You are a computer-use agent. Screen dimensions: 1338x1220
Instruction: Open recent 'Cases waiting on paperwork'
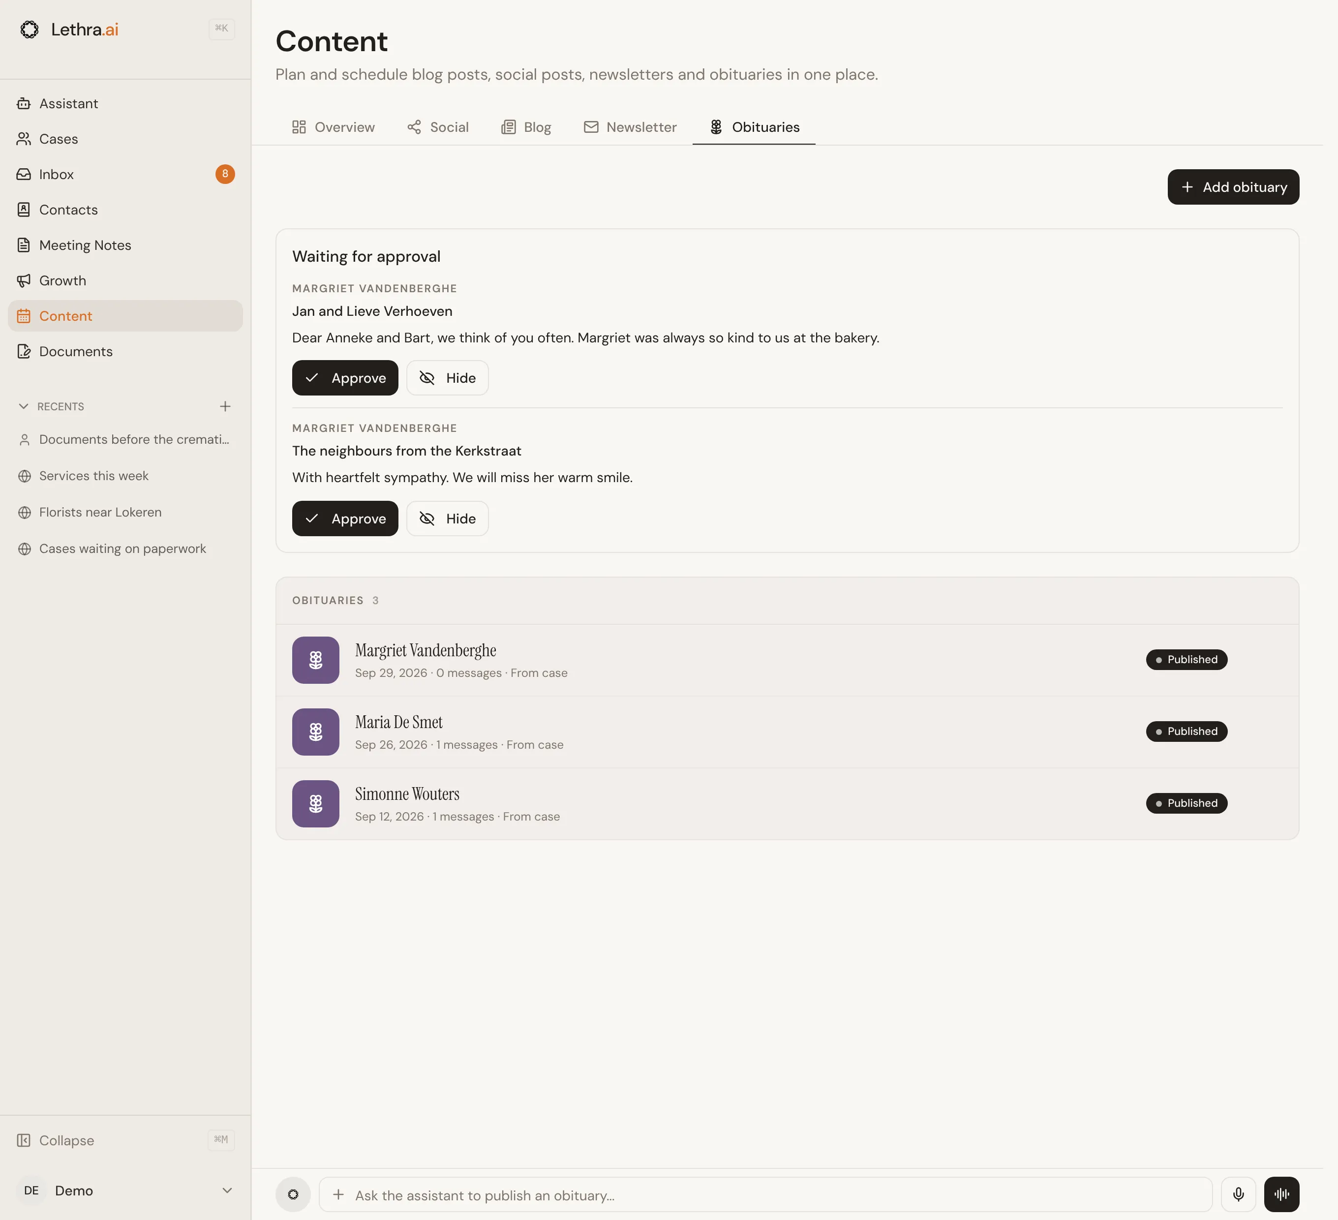tap(125, 549)
